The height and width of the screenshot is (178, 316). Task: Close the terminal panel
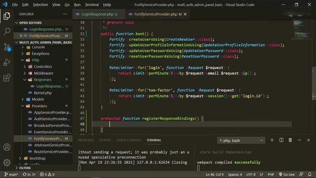pyautogui.click(x=309, y=140)
